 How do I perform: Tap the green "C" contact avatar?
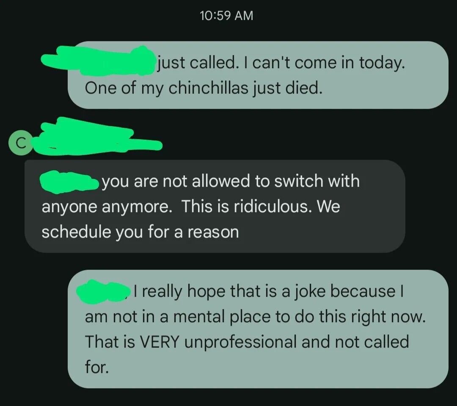click(20, 143)
